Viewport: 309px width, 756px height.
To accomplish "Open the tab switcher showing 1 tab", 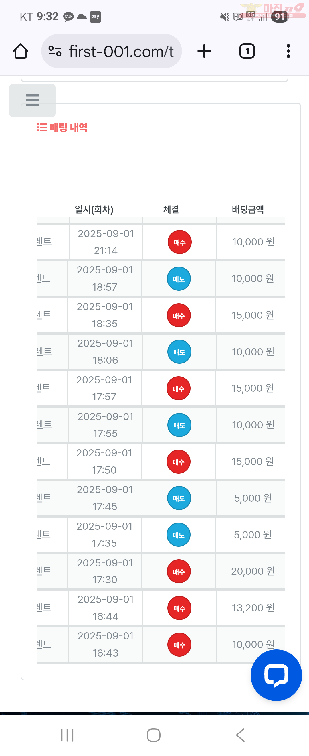I will click(x=247, y=51).
